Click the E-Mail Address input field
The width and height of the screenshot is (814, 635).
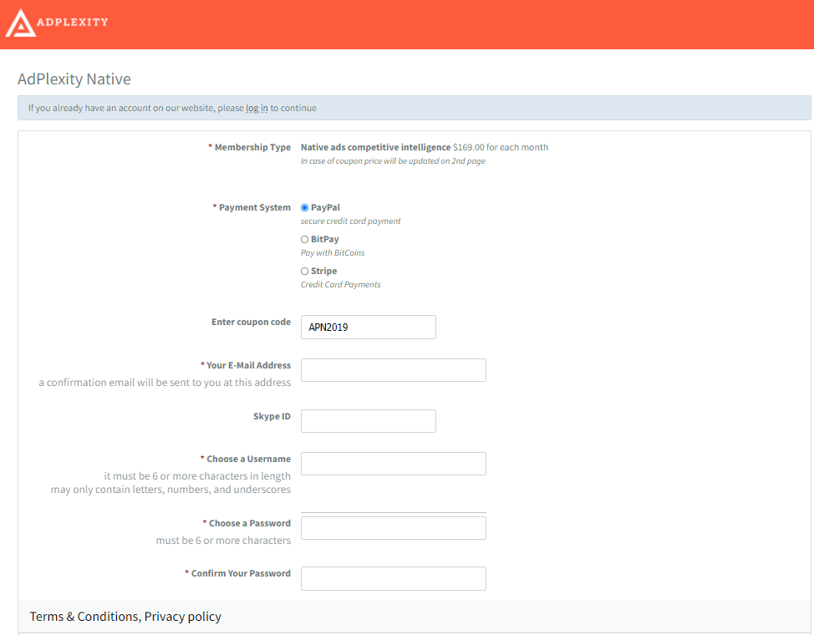[394, 370]
